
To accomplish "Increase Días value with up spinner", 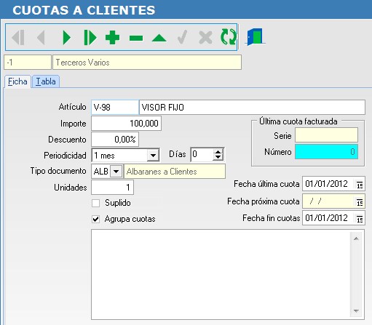I will click(218, 152).
